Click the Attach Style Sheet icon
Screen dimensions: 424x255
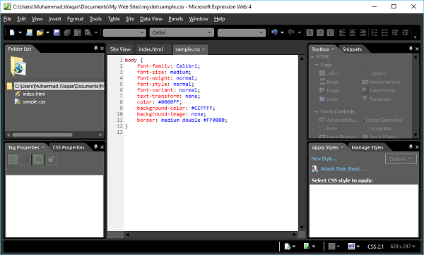[x=314, y=169]
